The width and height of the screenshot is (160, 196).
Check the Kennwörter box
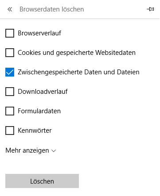10,131
